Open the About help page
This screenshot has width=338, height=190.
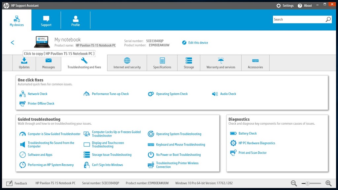point(305,6)
